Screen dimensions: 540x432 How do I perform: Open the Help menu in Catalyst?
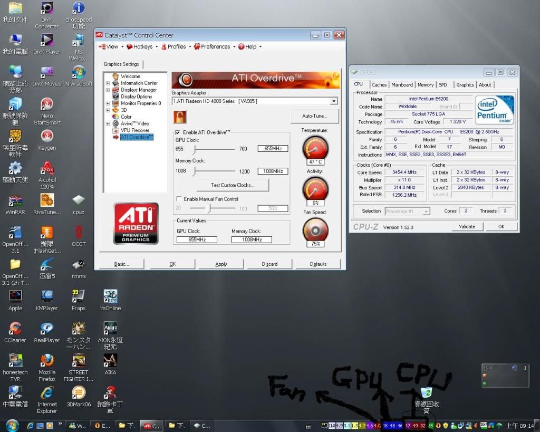click(x=249, y=46)
